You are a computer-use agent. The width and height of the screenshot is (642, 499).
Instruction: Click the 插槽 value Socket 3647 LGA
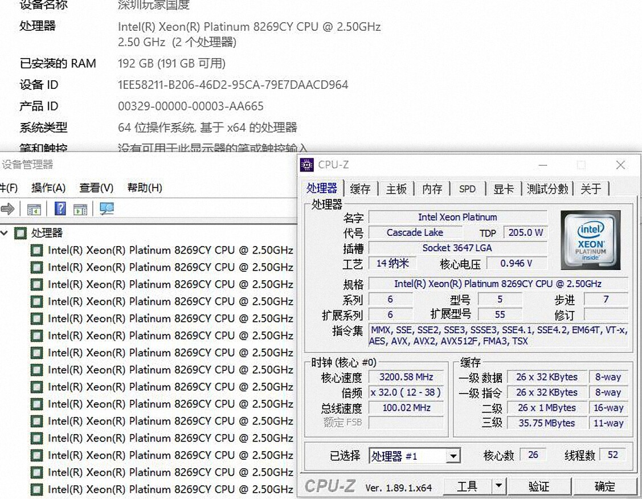(x=458, y=248)
